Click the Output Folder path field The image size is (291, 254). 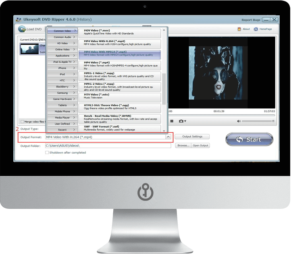click(108, 146)
